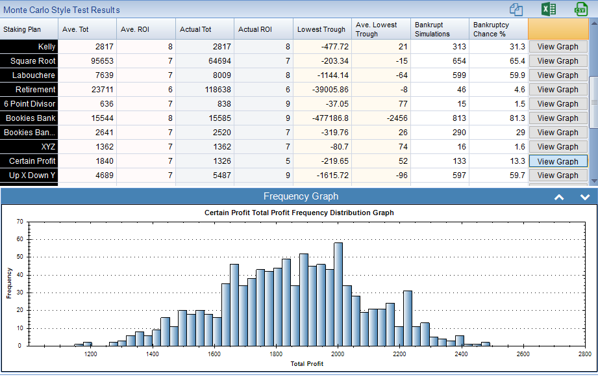Expand Frequency Graph panel with down chevron
Viewport: 598px width, 377px height.
tap(584, 198)
